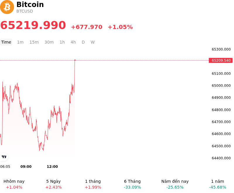Select the Năm đến nay range
This screenshot has height=193, width=234.
click(x=175, y=184)
